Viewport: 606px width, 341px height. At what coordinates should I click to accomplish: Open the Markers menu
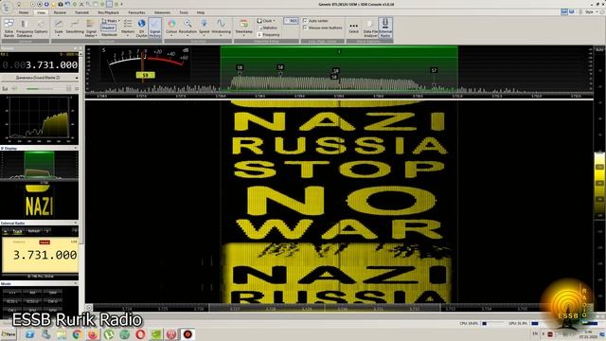tap(128, 27)
